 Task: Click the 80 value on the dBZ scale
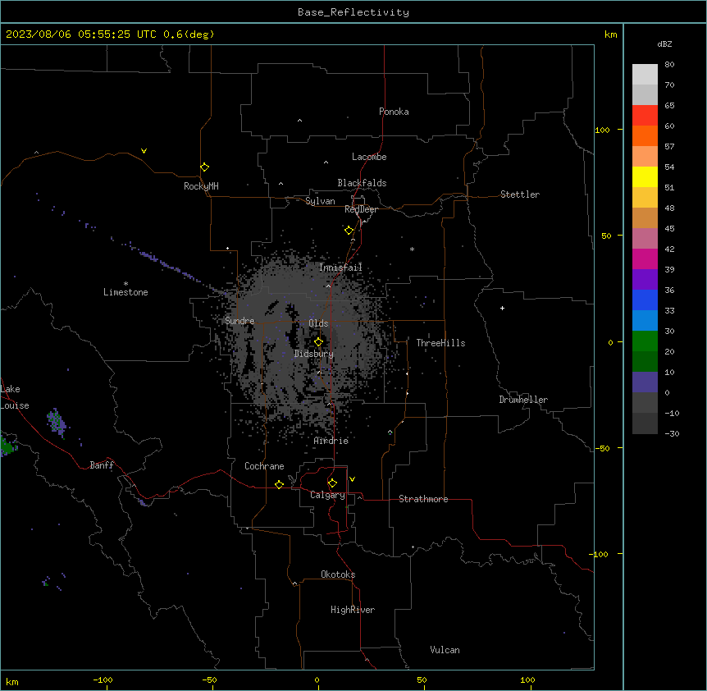click(669, 65)
